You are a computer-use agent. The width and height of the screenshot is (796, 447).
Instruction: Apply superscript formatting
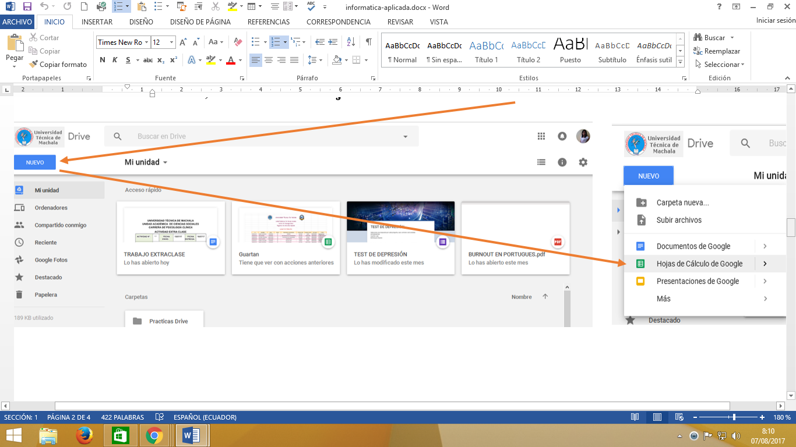[x=174, y=59]
